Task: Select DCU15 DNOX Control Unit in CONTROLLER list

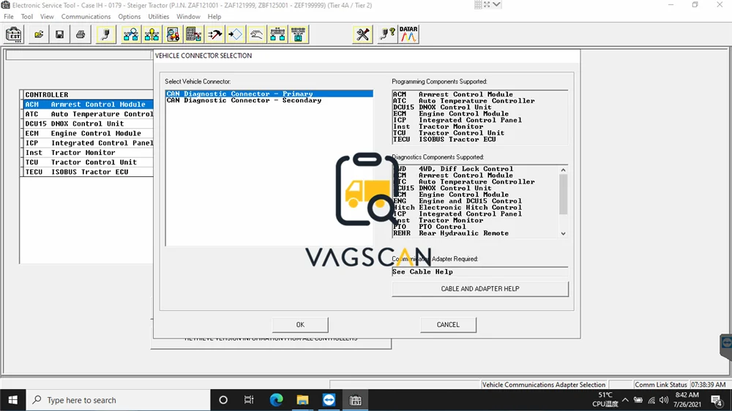Action: point(89,124)
